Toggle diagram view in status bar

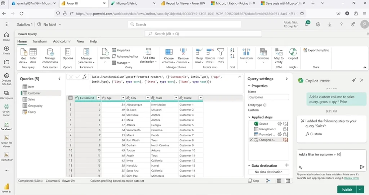(x=268, y=181)
